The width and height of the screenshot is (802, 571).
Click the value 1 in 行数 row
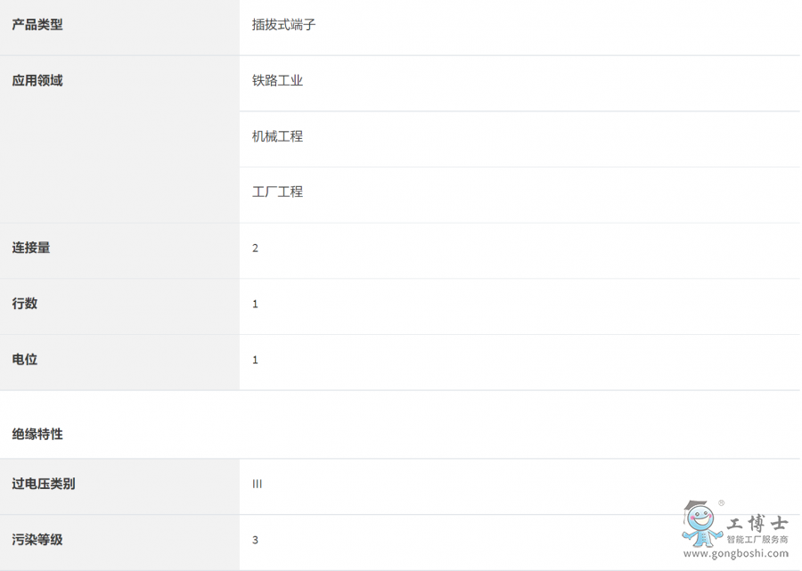(x=255, y=305)
